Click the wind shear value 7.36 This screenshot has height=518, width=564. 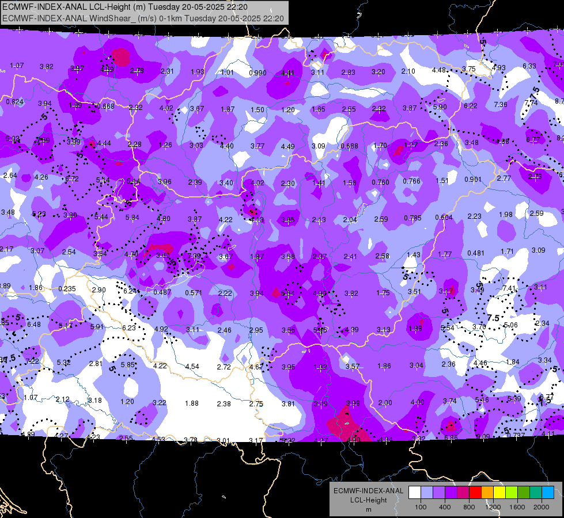tap(501, 105)
